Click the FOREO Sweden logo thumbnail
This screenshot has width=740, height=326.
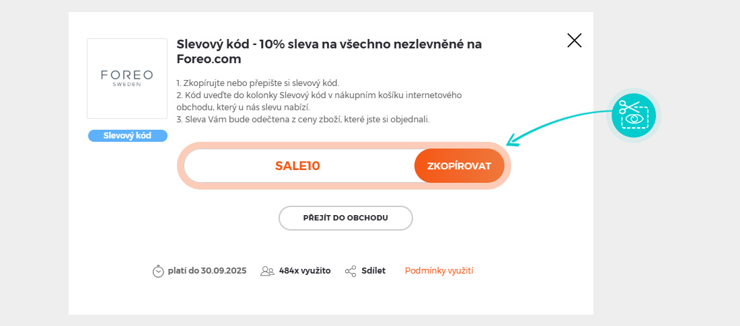point(127,79)
